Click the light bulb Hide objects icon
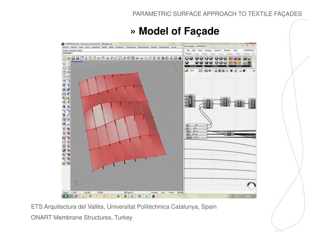This screenshot has width=309, height=232. point(154,58)
